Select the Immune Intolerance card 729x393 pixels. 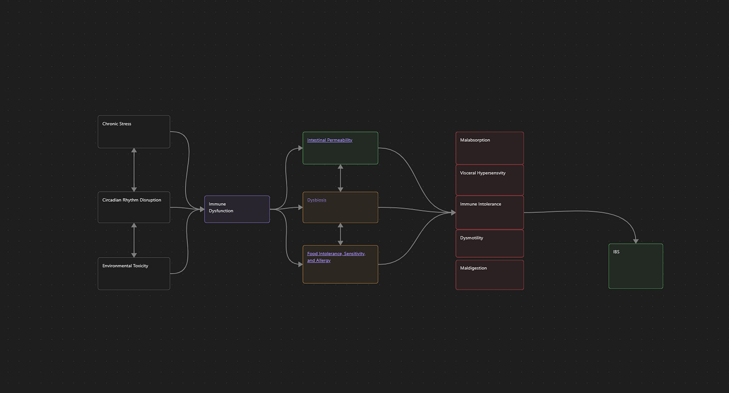click(490, 212)
